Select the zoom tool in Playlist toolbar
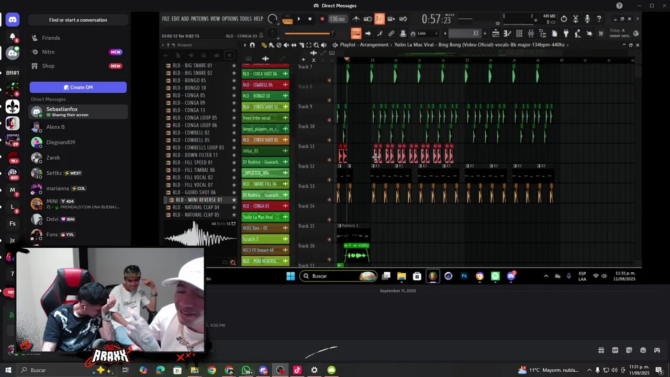Screen dimensions: 670x377 tap(316, 45)
